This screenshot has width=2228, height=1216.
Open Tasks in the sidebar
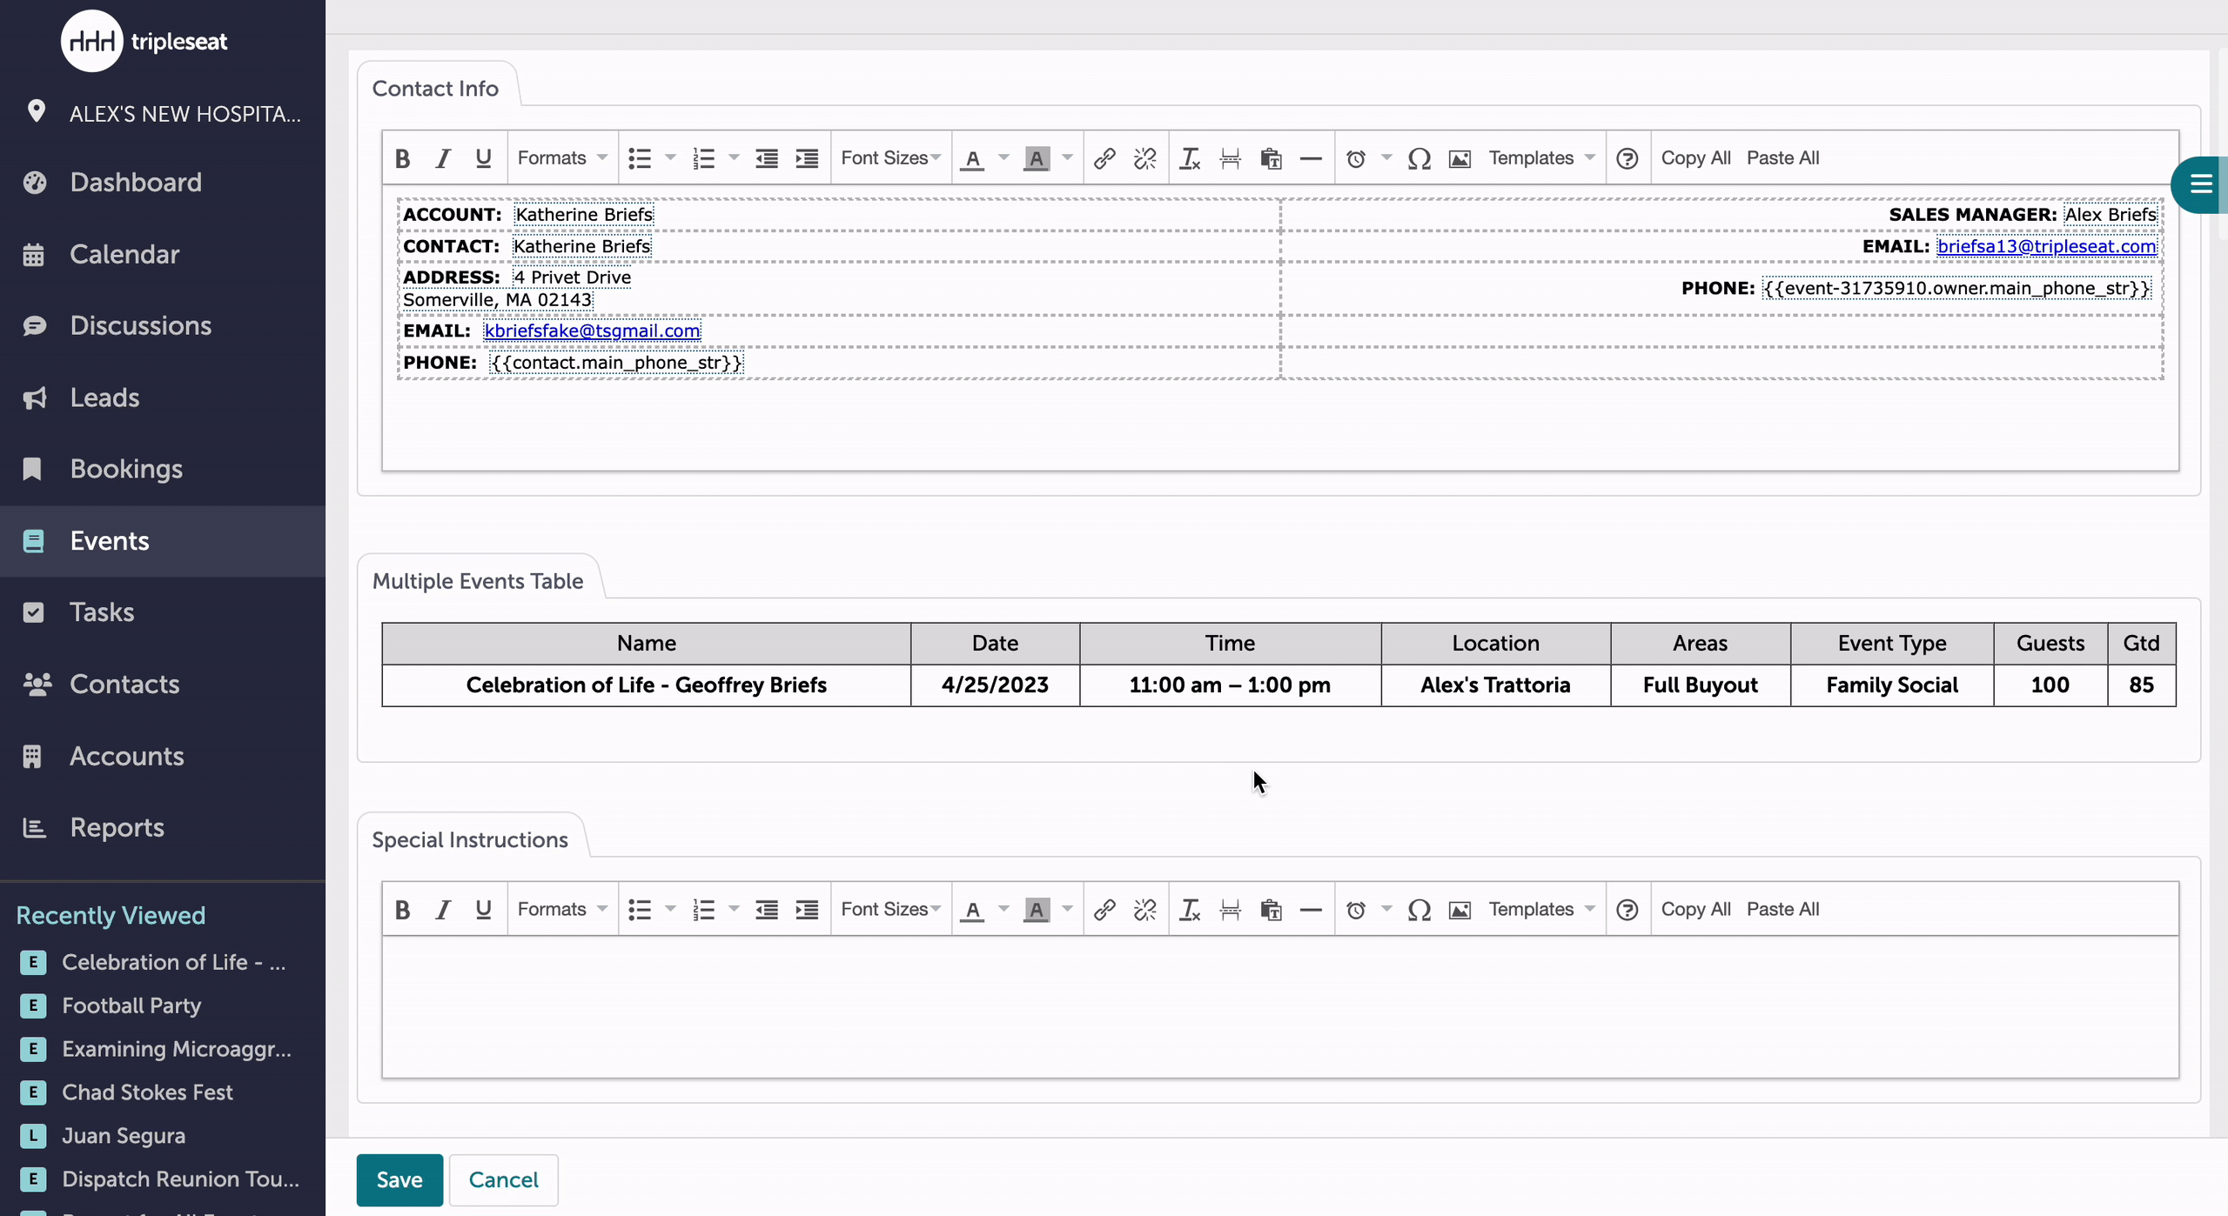(x=163, y=612)
